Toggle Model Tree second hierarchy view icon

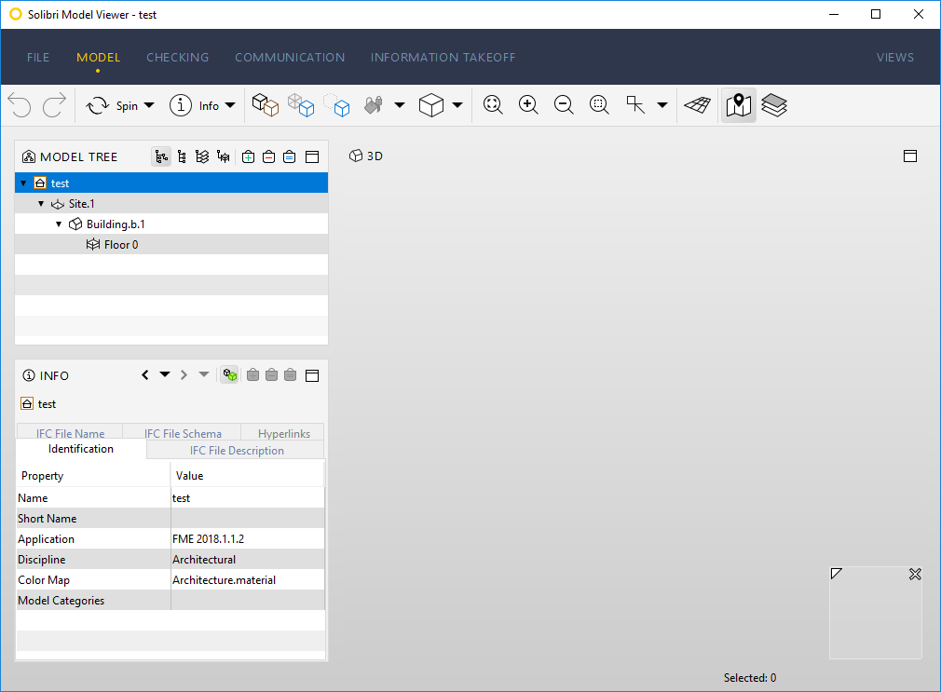182,157
